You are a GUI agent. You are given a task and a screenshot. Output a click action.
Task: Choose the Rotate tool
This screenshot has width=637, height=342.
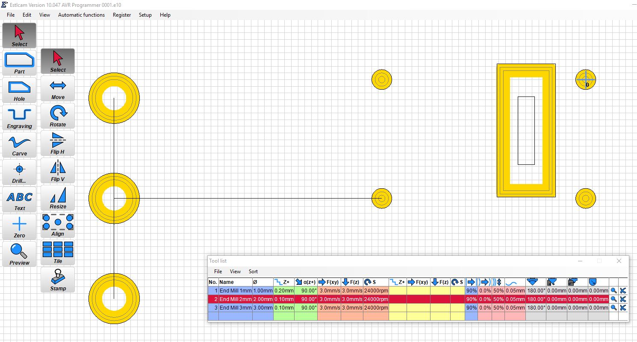[58, 116]
